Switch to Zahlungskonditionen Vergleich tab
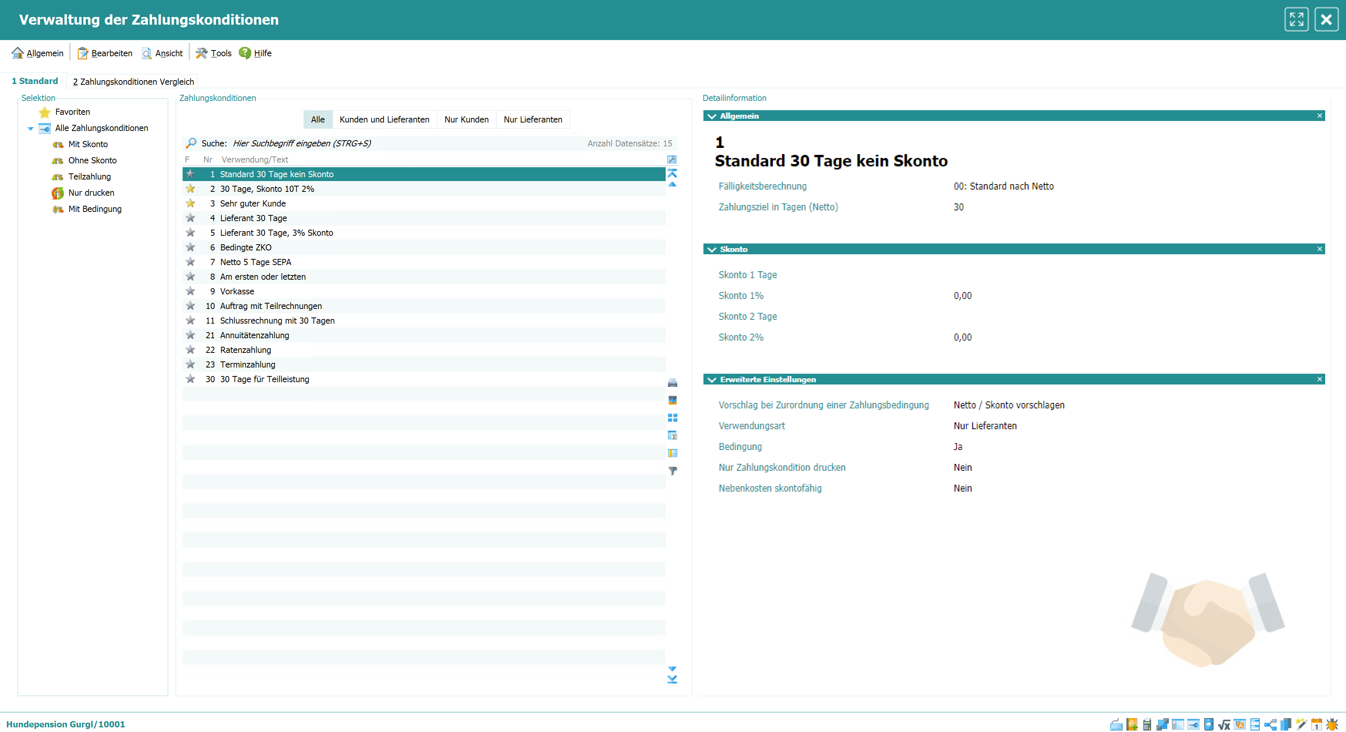Screen dimensions: 1346x732 [133, 82]
